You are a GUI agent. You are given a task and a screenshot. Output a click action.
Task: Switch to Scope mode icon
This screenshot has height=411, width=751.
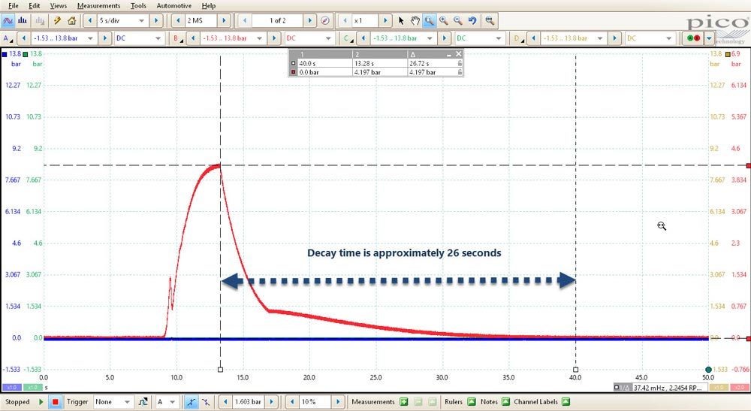click(8, 20)
